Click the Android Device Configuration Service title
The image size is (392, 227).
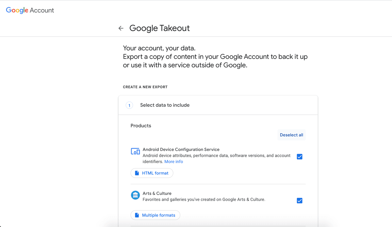pos(181,150)
